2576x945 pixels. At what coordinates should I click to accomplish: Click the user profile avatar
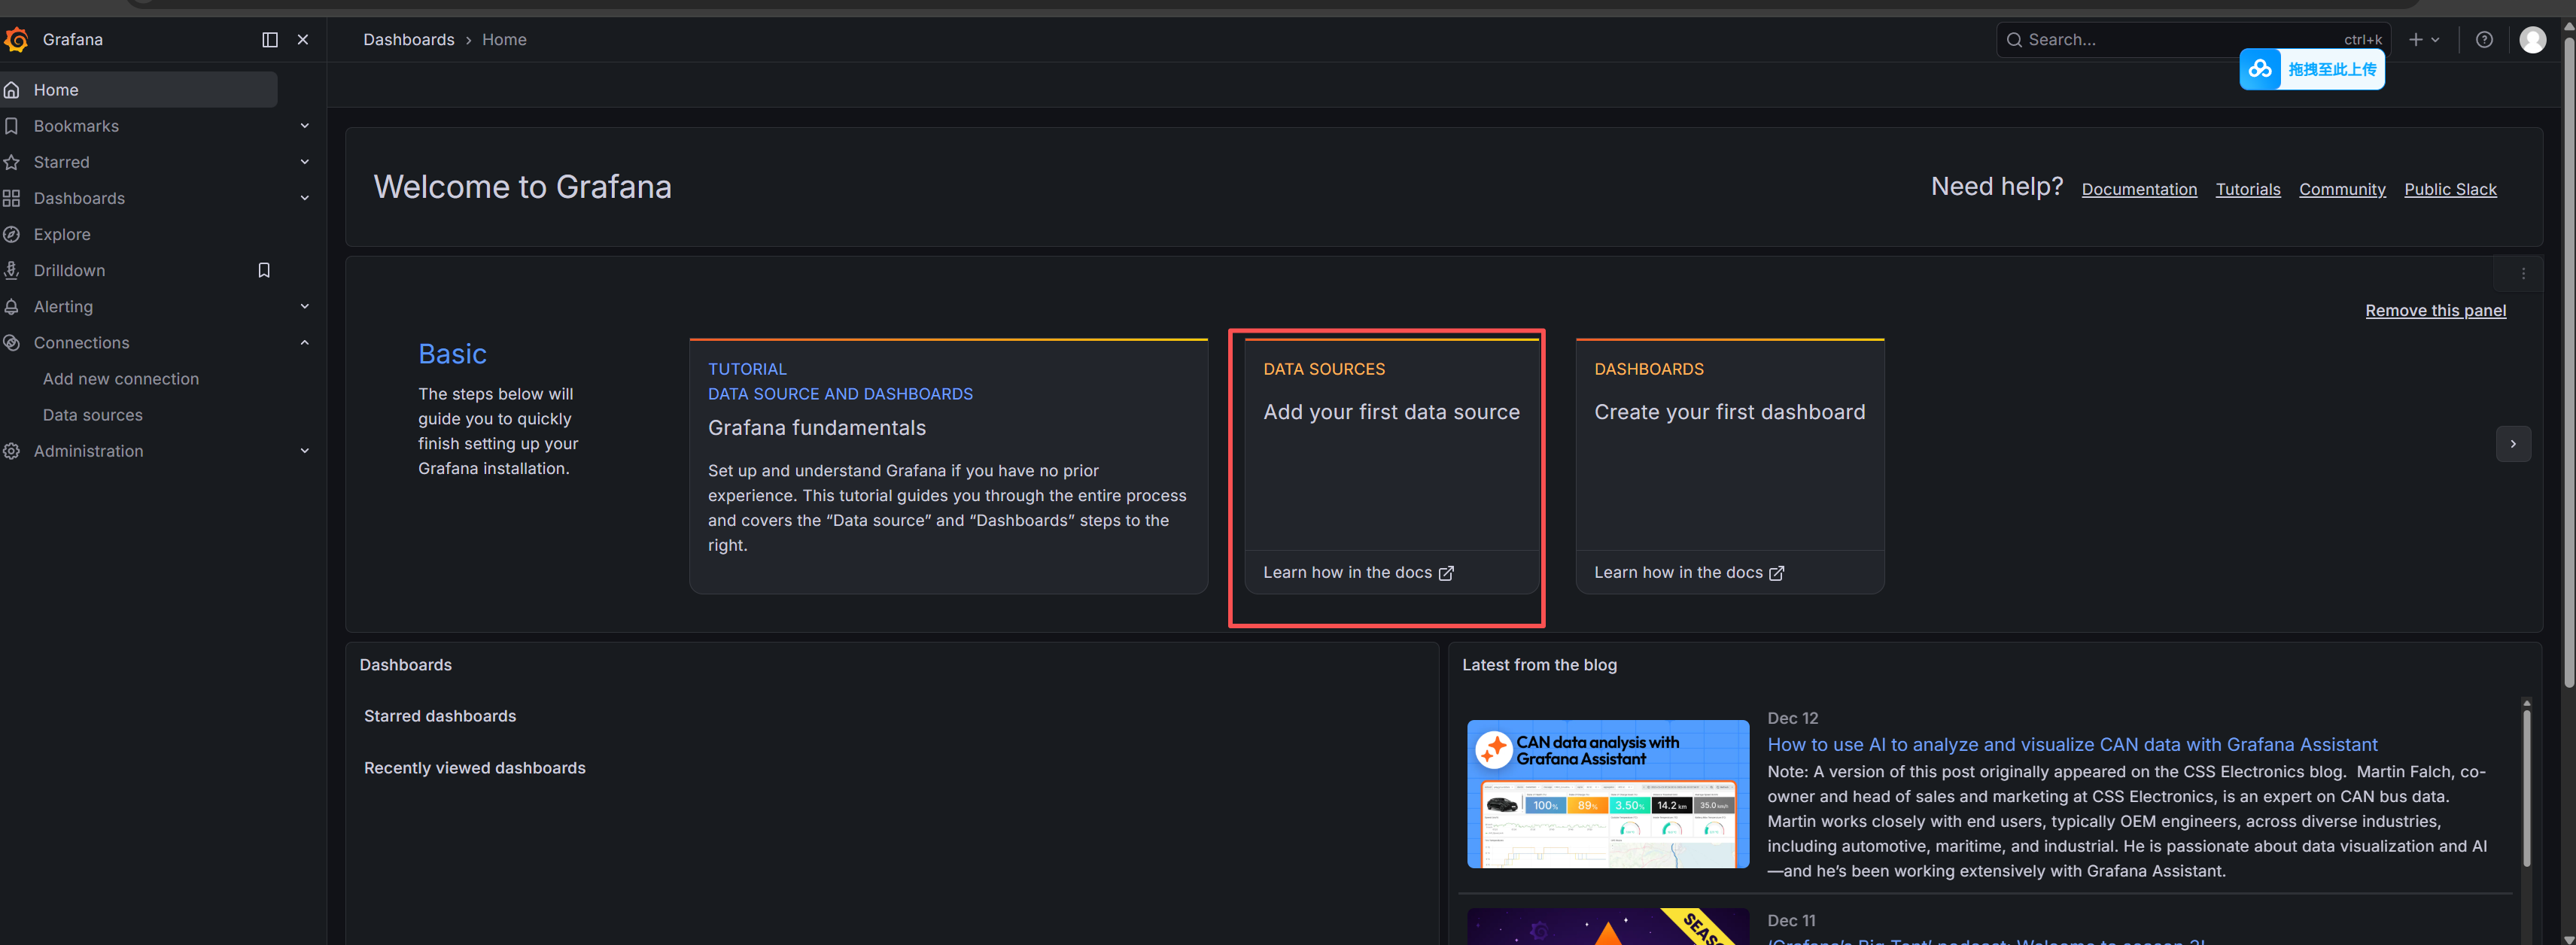(x=2532, y=40)
